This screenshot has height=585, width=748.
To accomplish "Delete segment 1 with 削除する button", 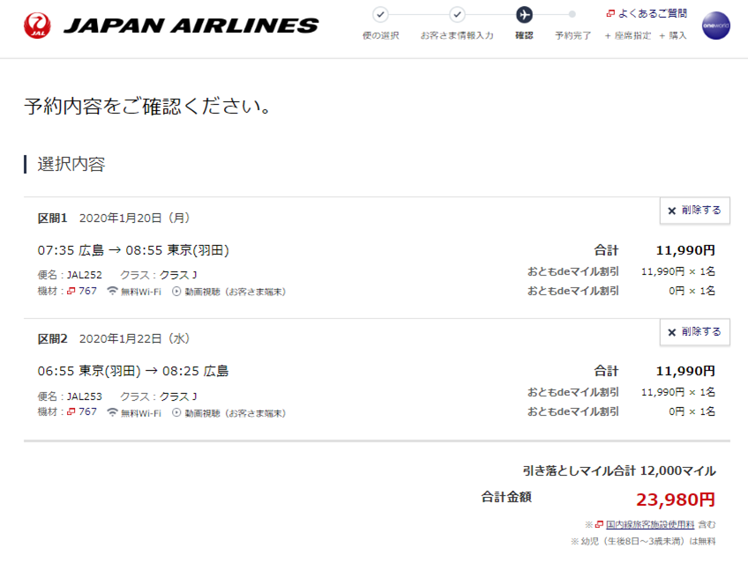I will pos(694,211).
